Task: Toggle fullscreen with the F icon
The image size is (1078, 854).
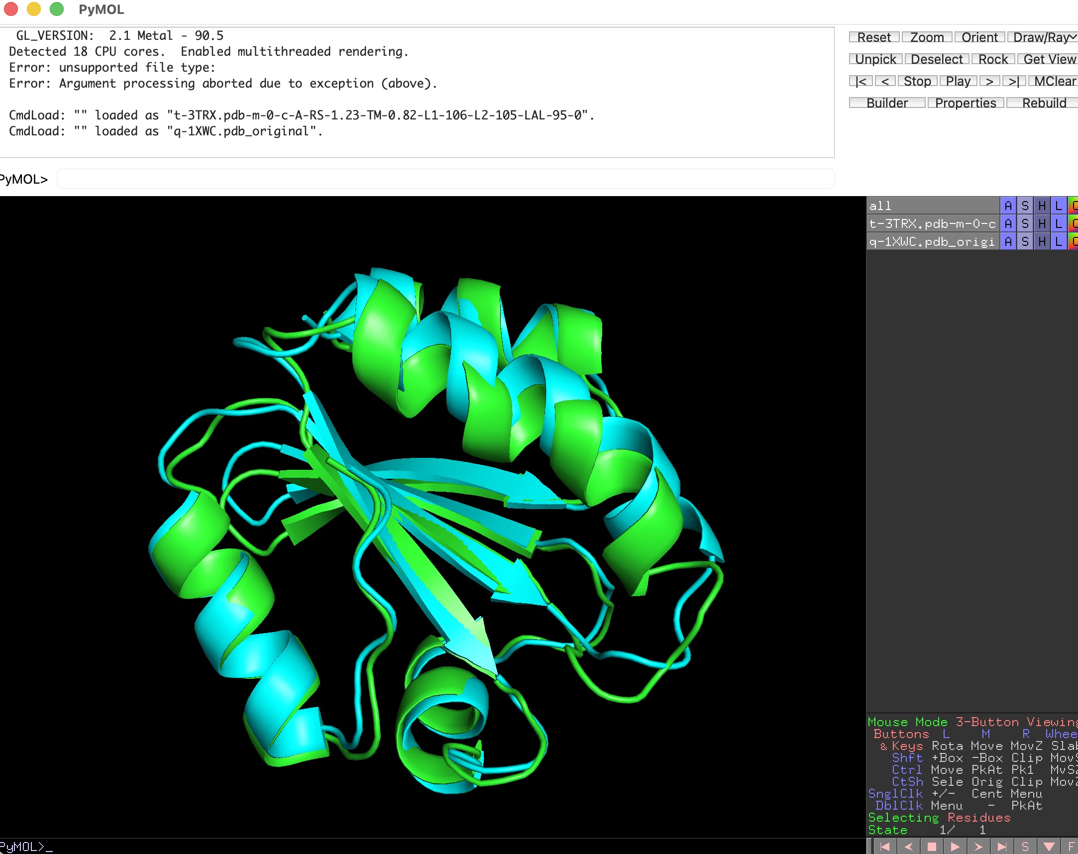Action: point(1070,846)
